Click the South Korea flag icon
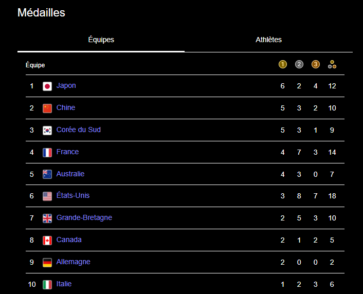Viewport: 363px width, 294px height. (47, 131)
